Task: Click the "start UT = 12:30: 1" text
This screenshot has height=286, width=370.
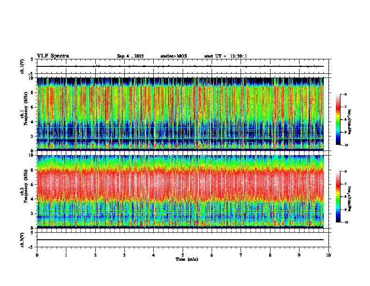Action: click(226, 56)
